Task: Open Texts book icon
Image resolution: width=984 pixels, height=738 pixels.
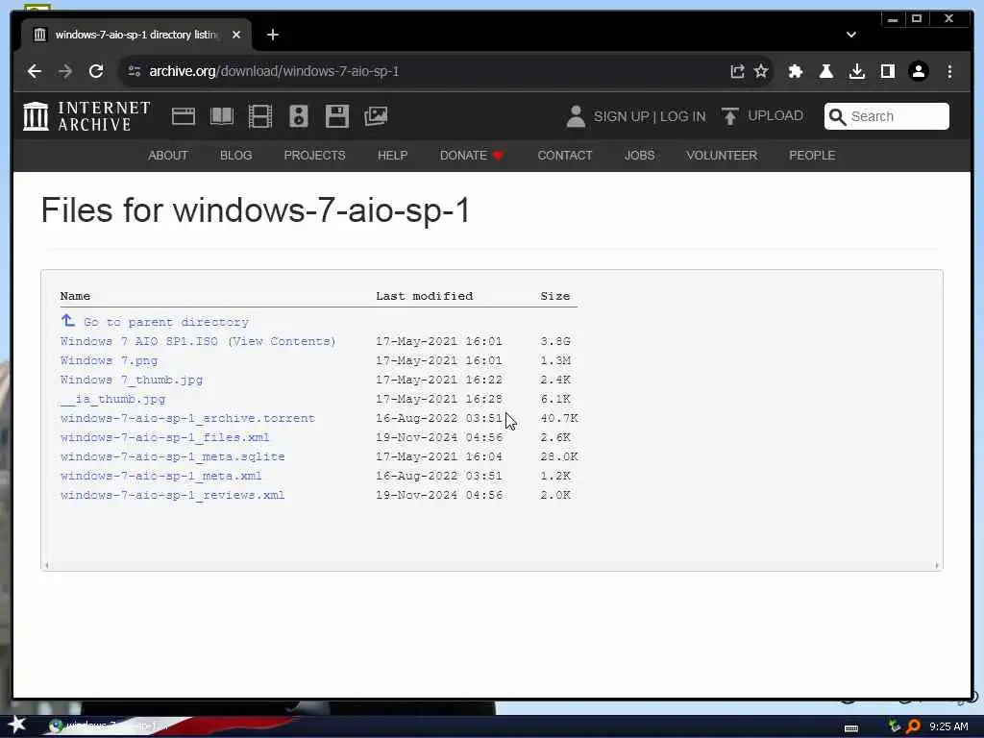Action: click(222, 116)
